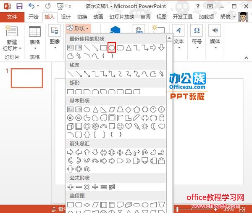Switch to the View (视图) tab
Image resolution: width=252 pixels, height=213 pixels.
pos(162,17)
